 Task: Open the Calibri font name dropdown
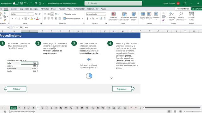(x=26, y=14)
